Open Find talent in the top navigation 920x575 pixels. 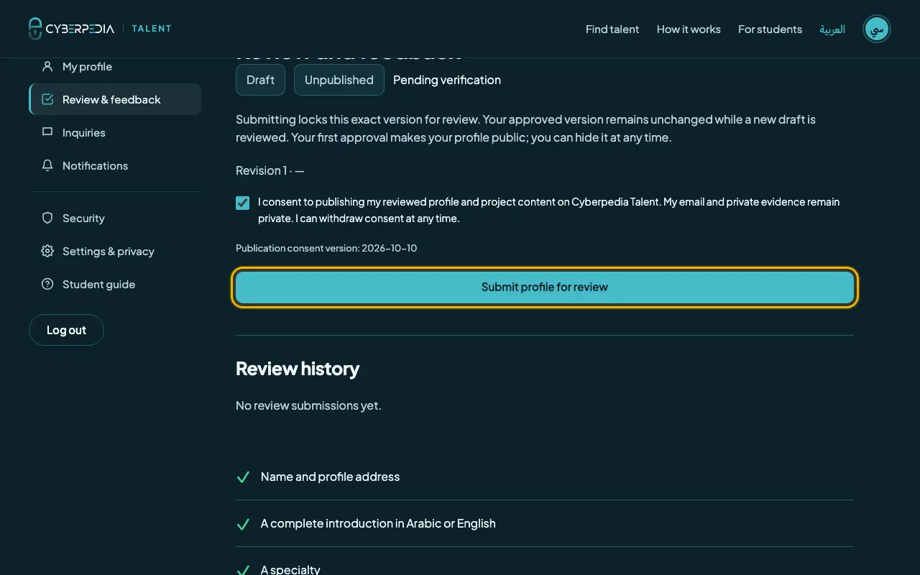(x=612, y=29)
